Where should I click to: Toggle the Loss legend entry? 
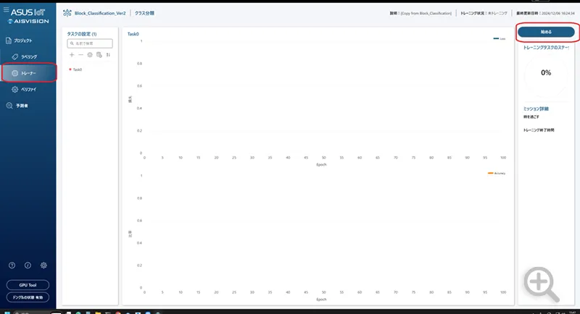click(500, 38)
